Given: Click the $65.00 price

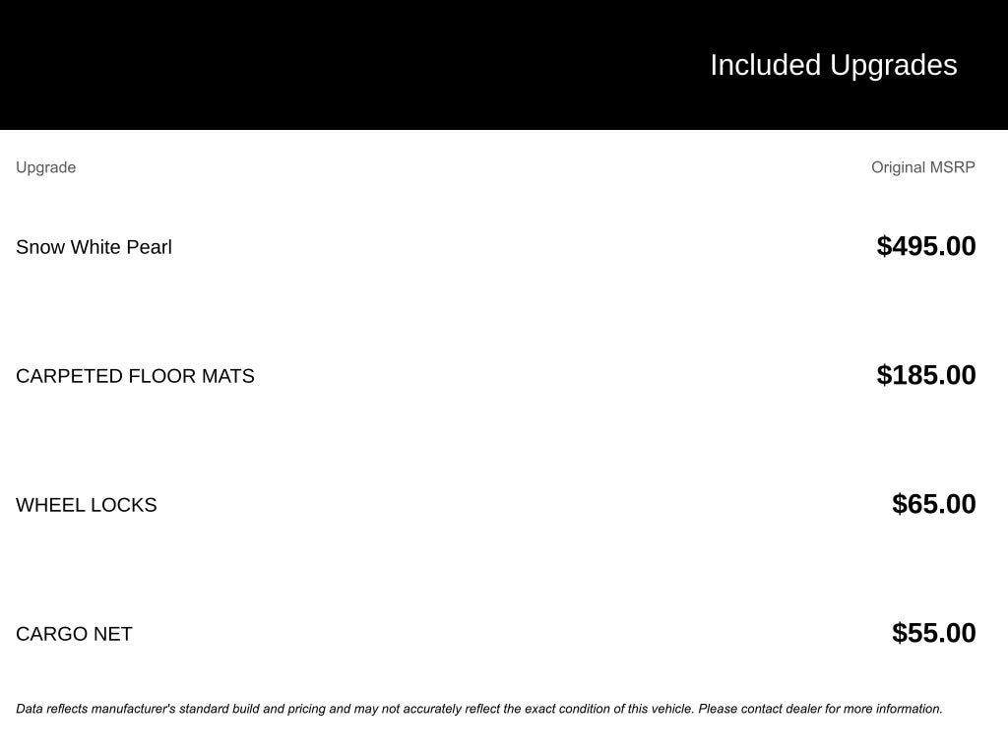Looking at the screenshot, I should point(933,504).
